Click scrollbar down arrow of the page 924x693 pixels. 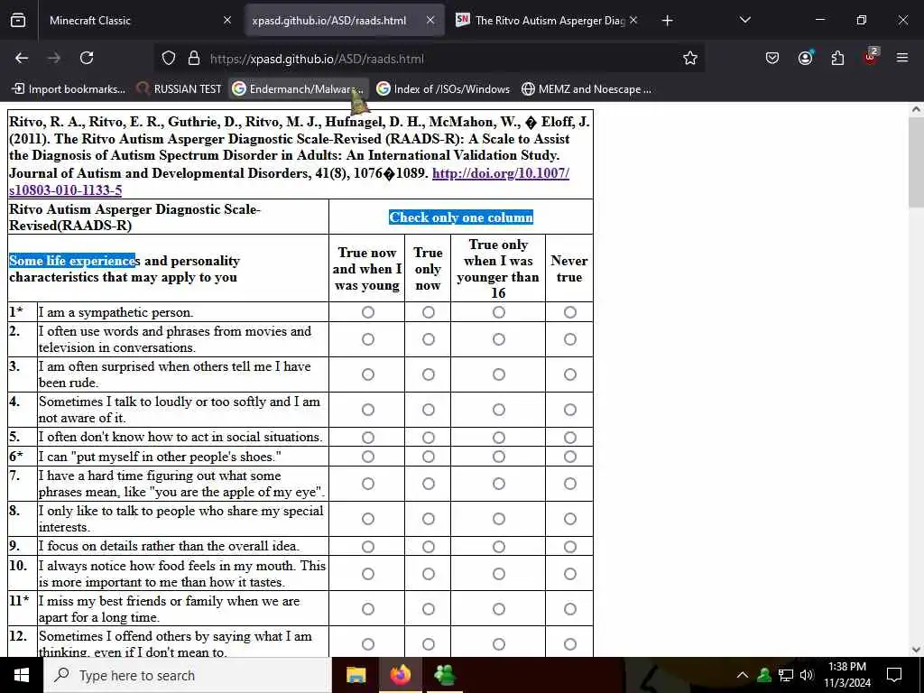click(x=916, y=650)
